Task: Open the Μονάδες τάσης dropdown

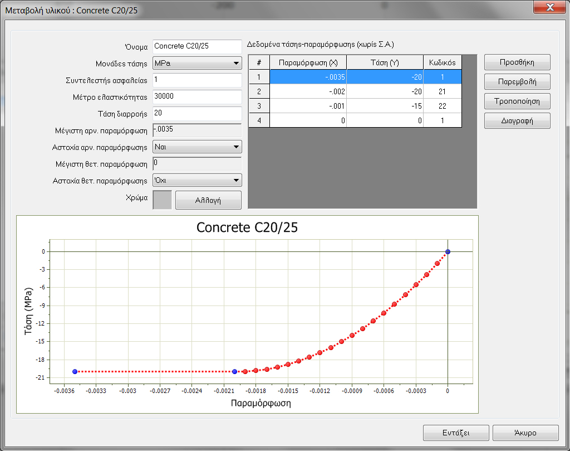Action: pyautogui.click(x=197, y=64)
